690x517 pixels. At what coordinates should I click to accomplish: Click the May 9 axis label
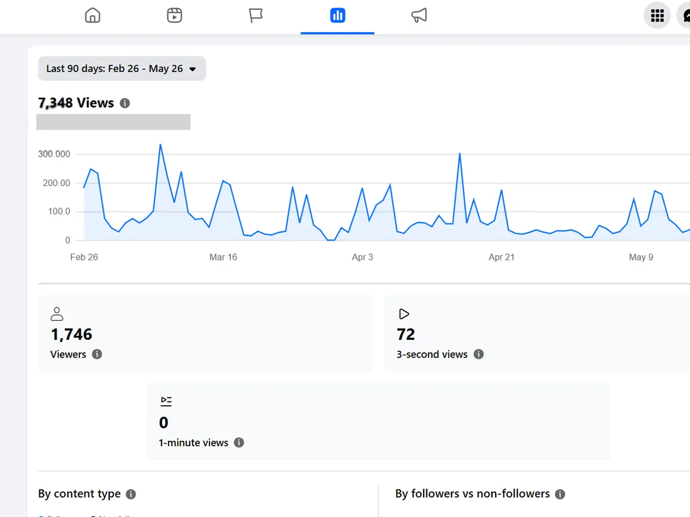641,257
